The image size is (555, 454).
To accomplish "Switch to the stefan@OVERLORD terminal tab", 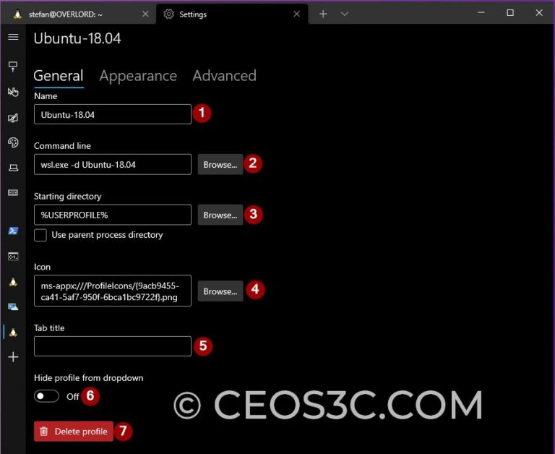I will coord(76,14).
